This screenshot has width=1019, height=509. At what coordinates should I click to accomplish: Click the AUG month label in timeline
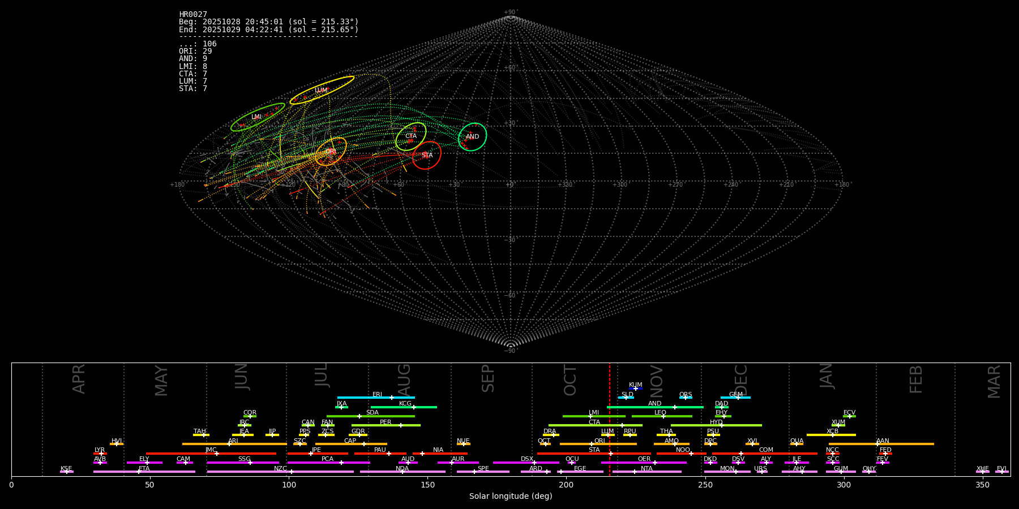(x=404, y=381)
